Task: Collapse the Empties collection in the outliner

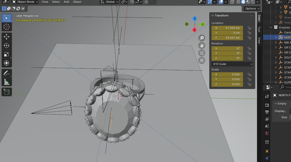Action: [x=271, y=27]
